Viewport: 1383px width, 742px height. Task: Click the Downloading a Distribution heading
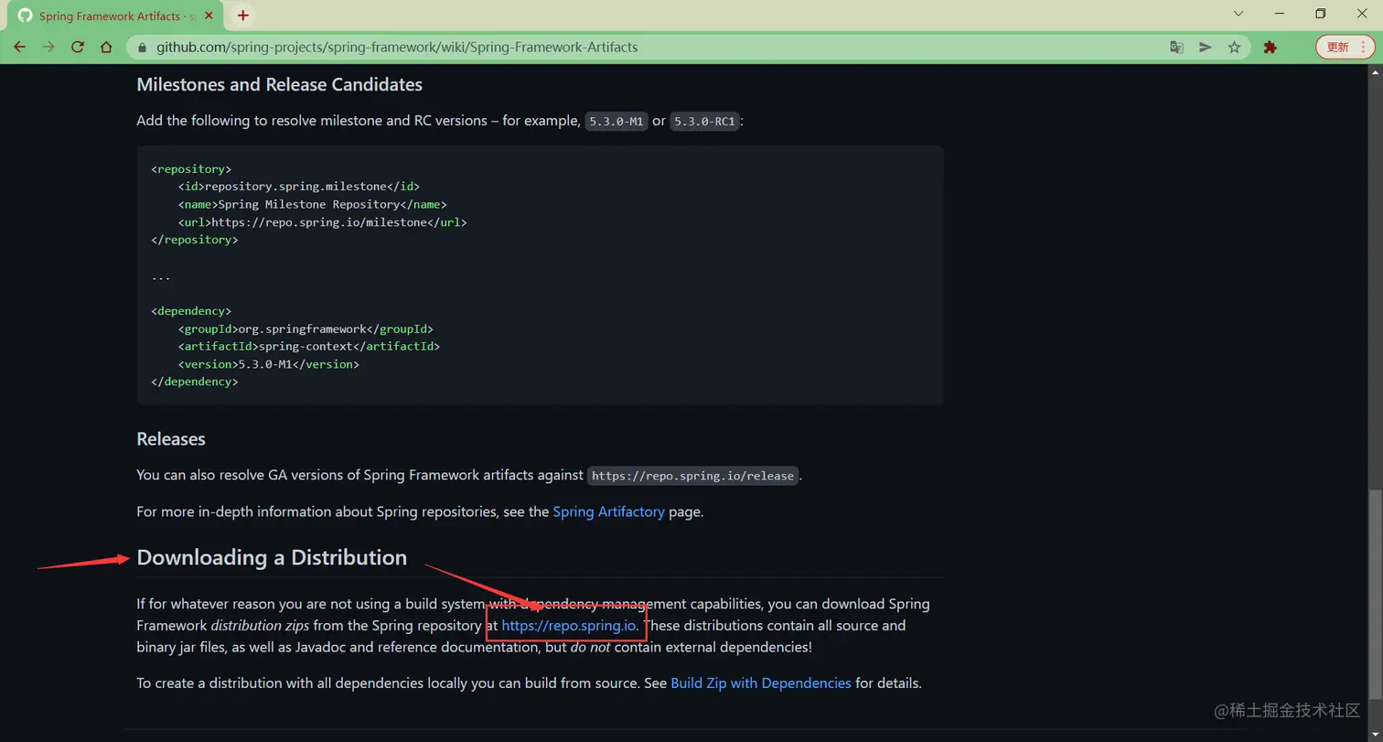pyautogui.click(x=272, y=557)
